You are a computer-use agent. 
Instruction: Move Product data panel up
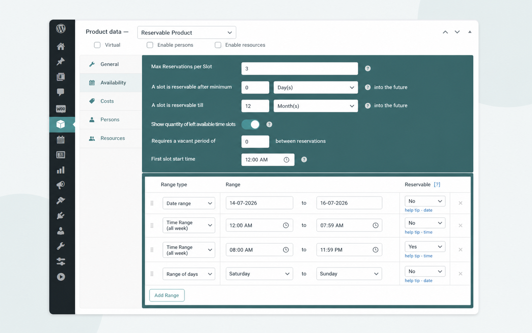pyautogui.click(x=445, y=32)
